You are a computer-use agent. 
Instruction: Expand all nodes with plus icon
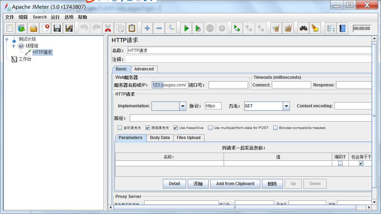click(x=147, y=28)
